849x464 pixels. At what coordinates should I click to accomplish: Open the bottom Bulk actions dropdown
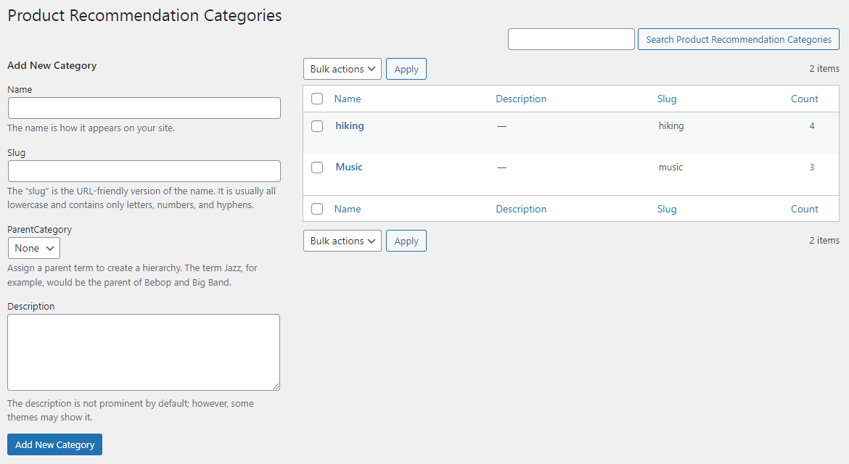[342, 241]
